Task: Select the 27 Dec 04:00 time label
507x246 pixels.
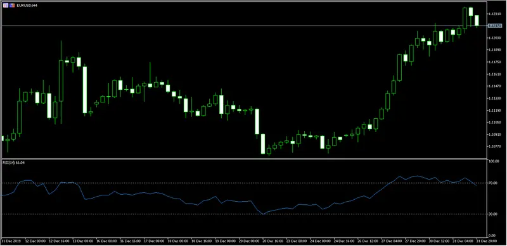Action: pyautogui.click(x=391, y=241)
